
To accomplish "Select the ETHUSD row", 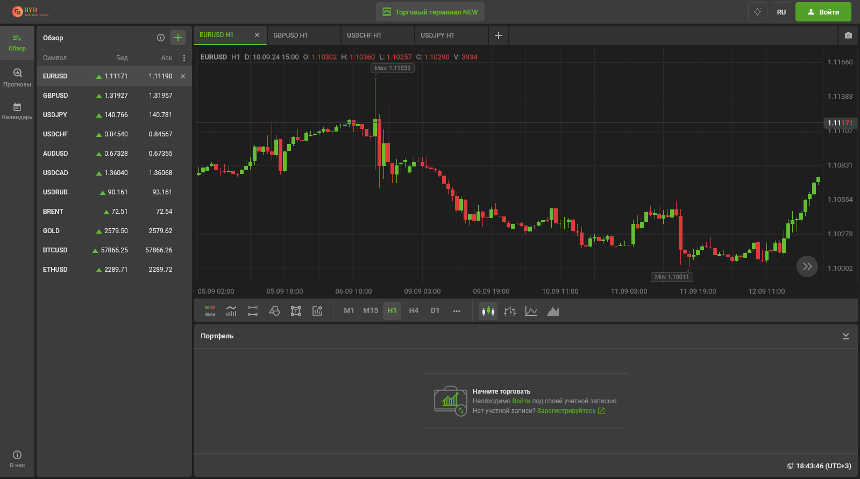I will 114,270.
